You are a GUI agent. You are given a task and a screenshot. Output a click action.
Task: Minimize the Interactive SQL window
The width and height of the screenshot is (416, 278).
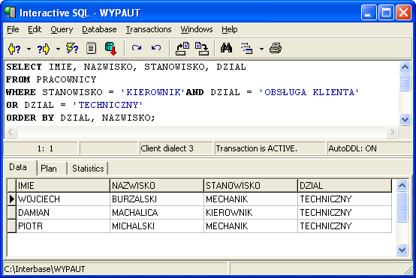point(368,13)
